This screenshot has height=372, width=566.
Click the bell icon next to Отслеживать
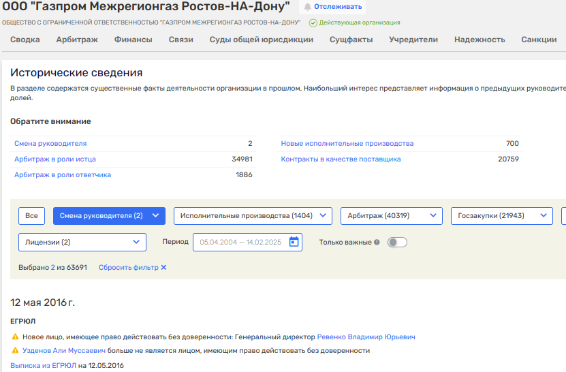click(x=307, y=7)
